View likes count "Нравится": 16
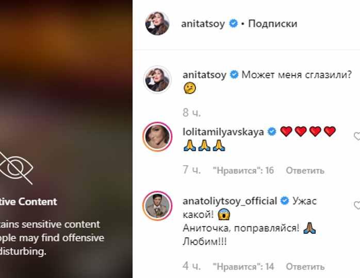This screenshot has width=360, height=278. click(x=243, y=170)
